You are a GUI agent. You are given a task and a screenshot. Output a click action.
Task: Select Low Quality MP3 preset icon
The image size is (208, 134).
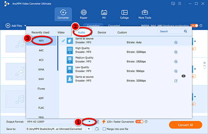[x=70, y=70]
